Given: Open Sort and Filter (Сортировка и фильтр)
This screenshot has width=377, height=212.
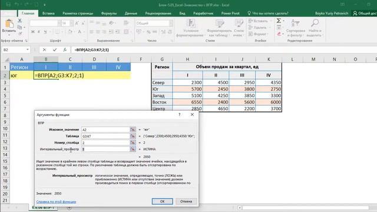Looking at the screenshot, I should (x=296, y=28).
